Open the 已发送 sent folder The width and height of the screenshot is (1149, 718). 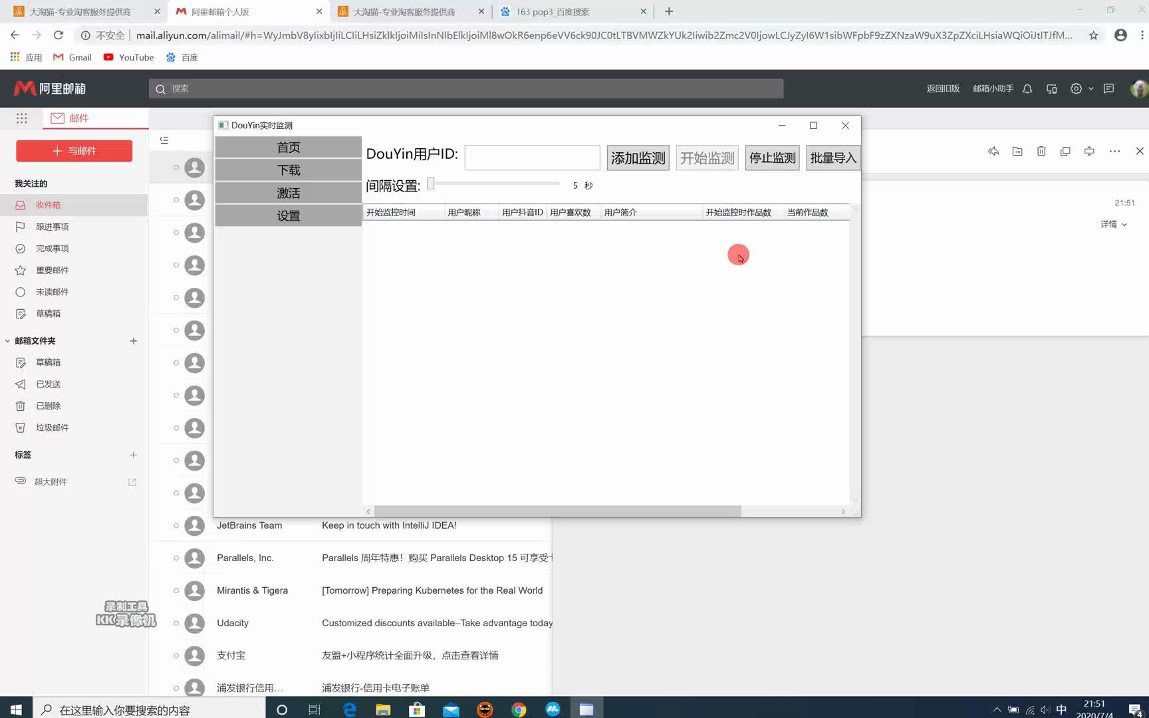pyautogui.click(x=74, y=384)
